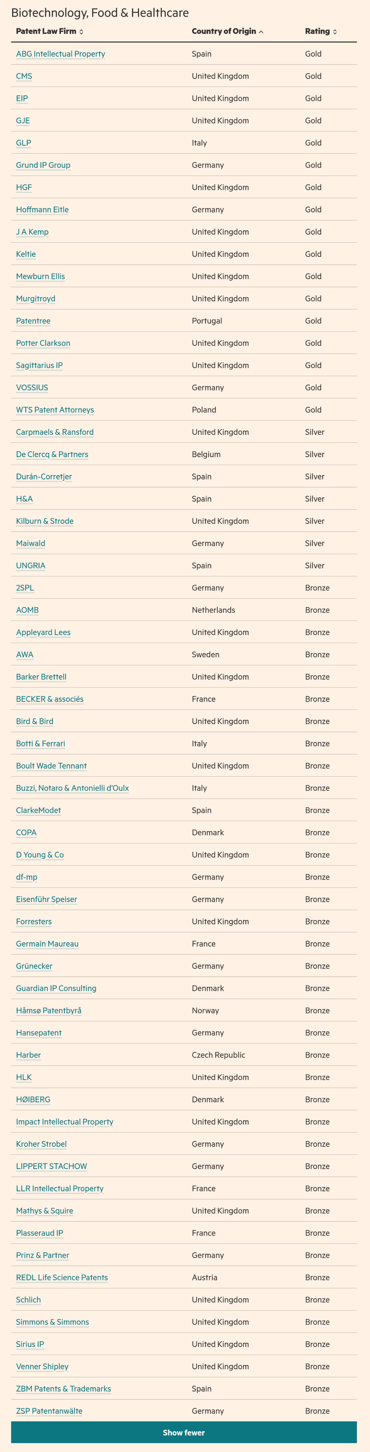Click Country of Origin sort caret

pyautogui.click(x=261, y=32)
